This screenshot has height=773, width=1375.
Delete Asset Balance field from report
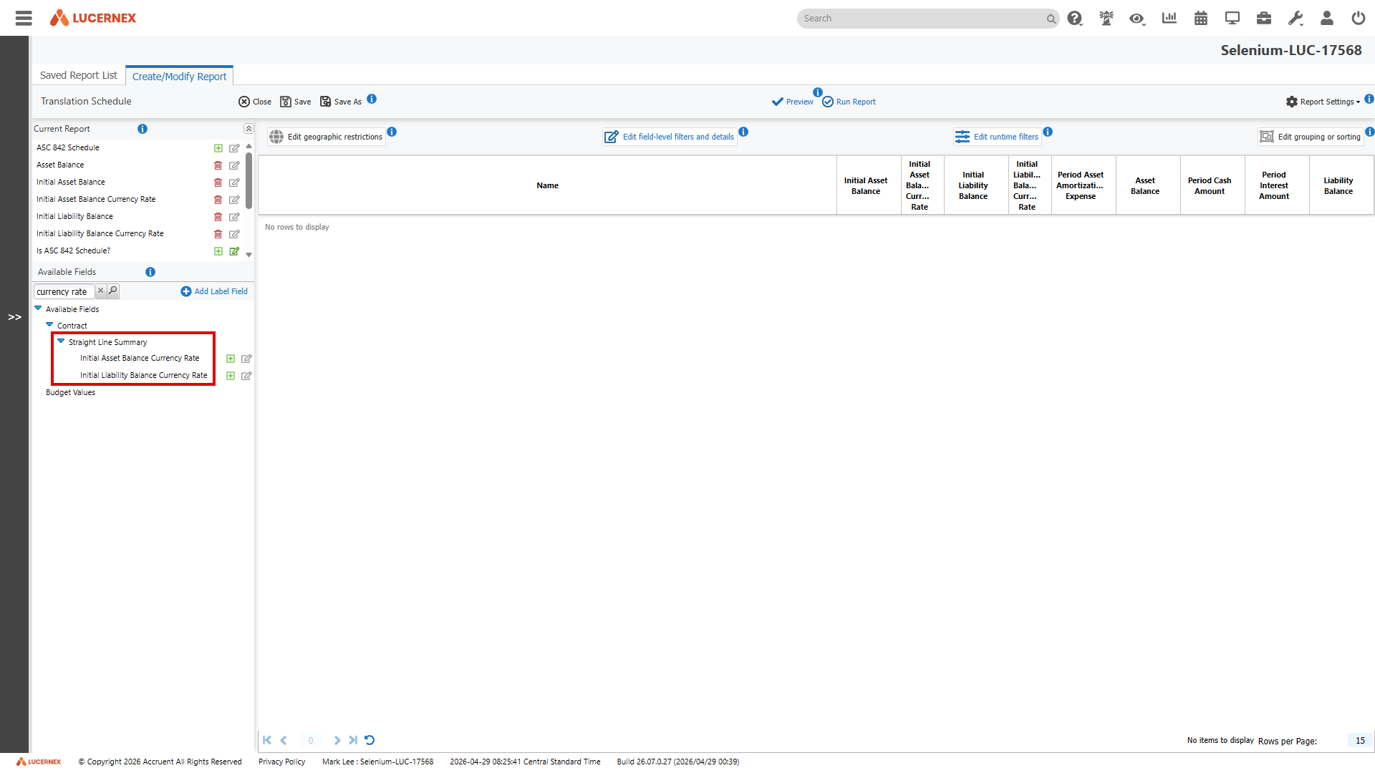pos(218,165)
